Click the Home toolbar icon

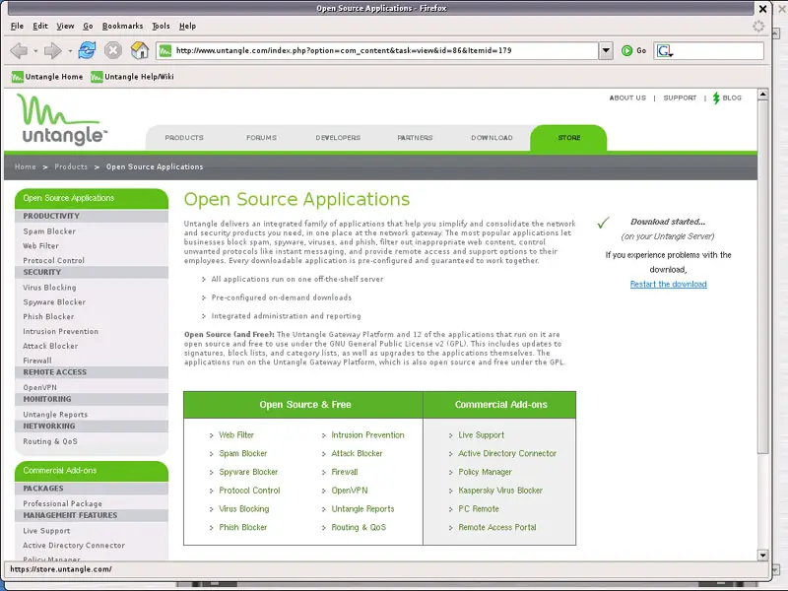pos(140,50)
